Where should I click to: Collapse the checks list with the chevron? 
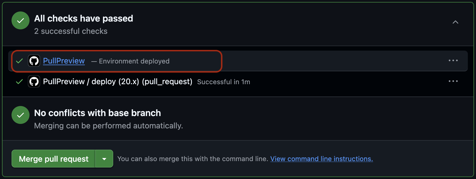point(455,22)
